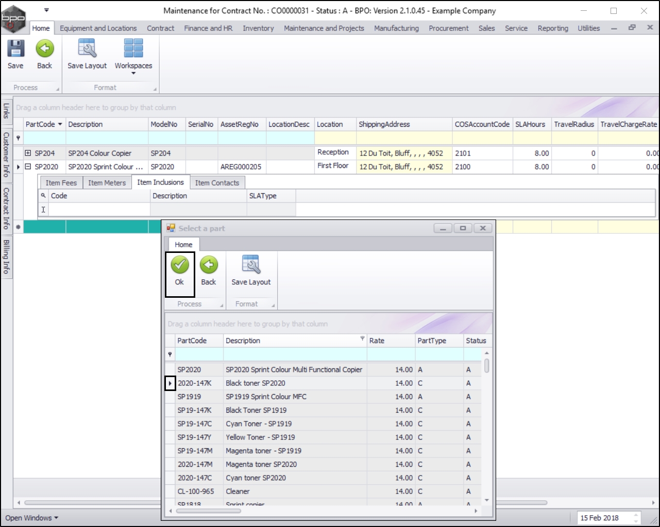Screen dimensions: 660x527
Task: Click the PartCode sort arrow in the main grid
Action: point(60,124)
